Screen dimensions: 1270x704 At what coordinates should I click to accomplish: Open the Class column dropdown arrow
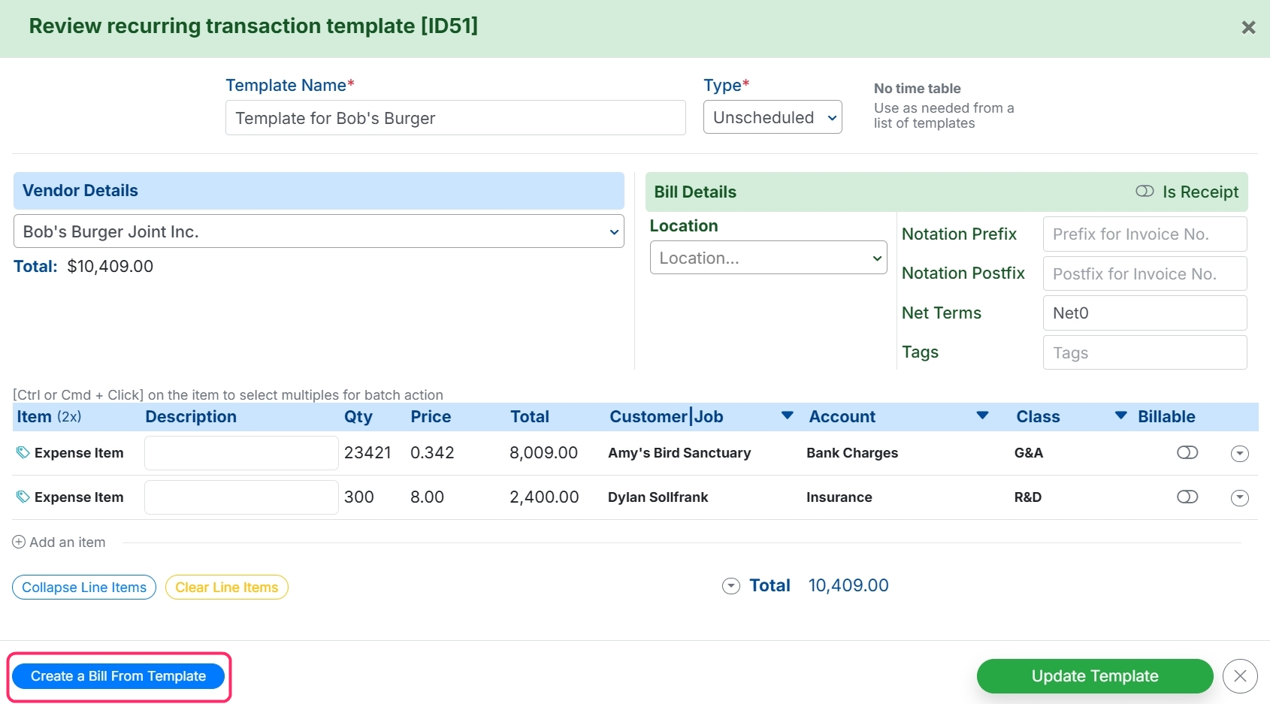pyautogui.click(x=1120, y=415)
